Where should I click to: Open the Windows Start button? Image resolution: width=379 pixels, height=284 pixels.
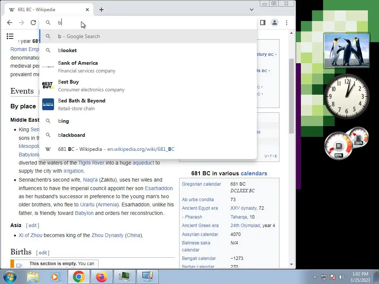[10, 277]
